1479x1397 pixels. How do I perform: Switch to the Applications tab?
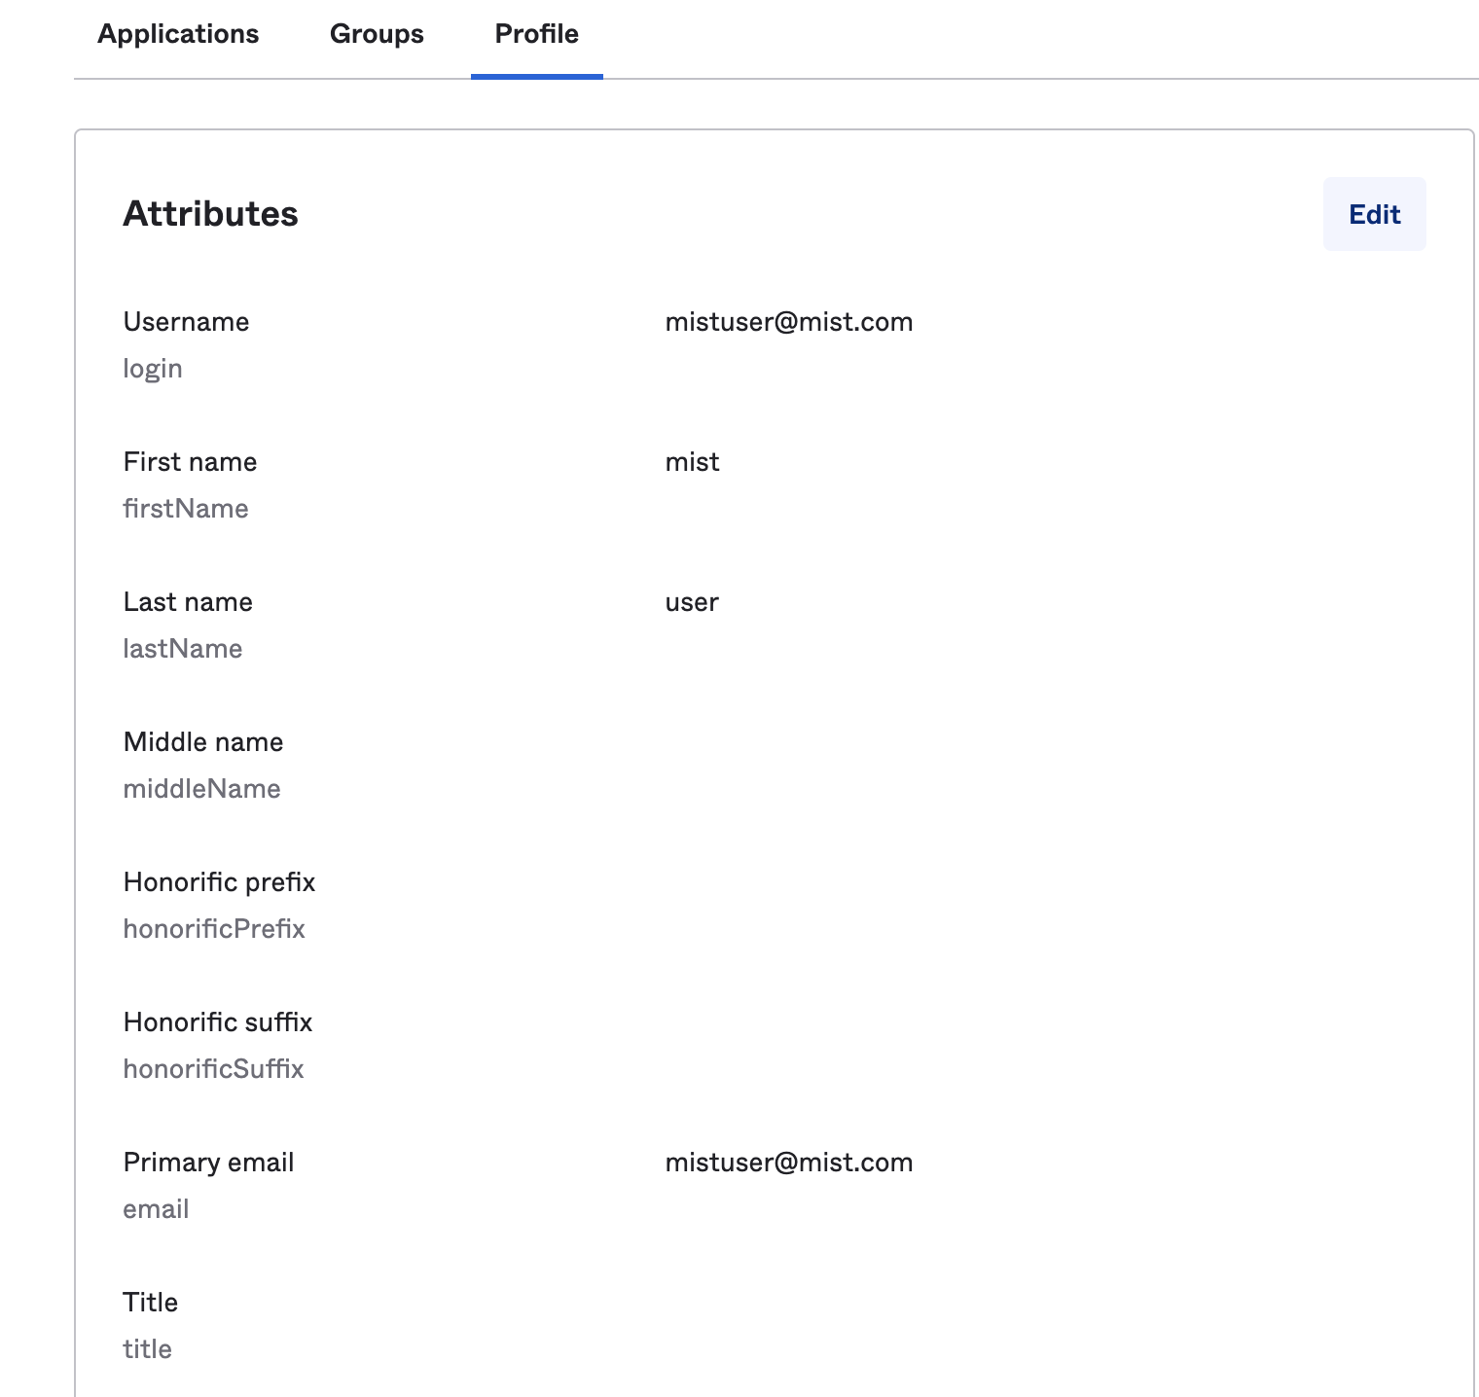pos(178,34)
